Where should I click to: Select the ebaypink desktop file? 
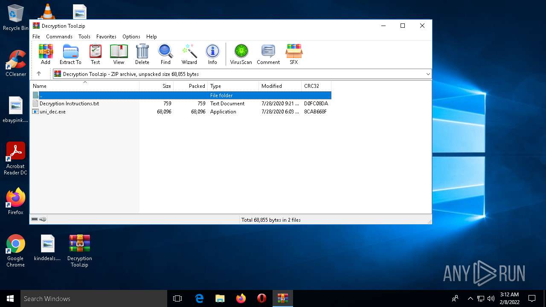tap(16, 110)
